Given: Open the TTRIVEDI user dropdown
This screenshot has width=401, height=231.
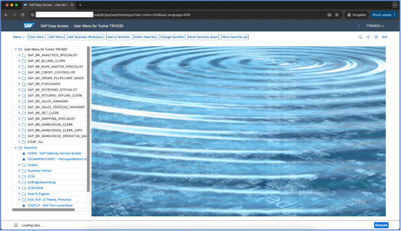Looking at the screenshot, I should (x=374, y=26).
